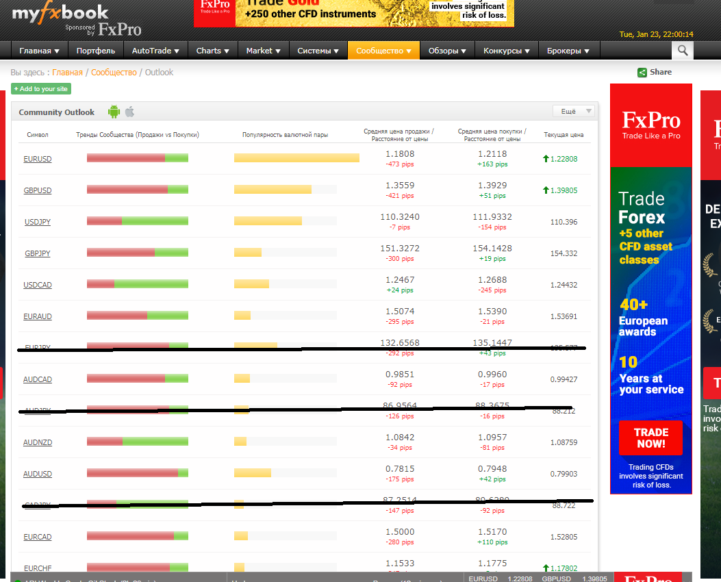Click the search magnifier icon

pos(683,51)
